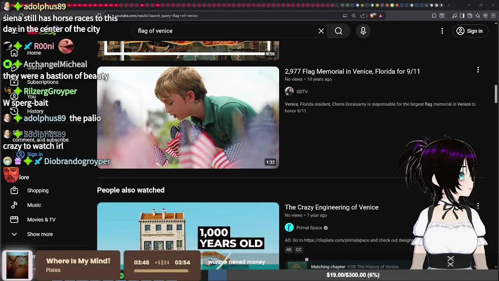Click the install app icon in address bar
Screen dimensions: 499x281
(345, 16)
